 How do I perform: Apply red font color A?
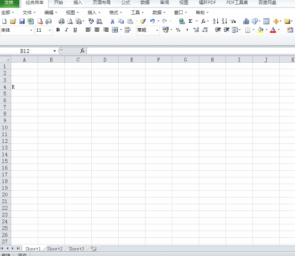273,30
